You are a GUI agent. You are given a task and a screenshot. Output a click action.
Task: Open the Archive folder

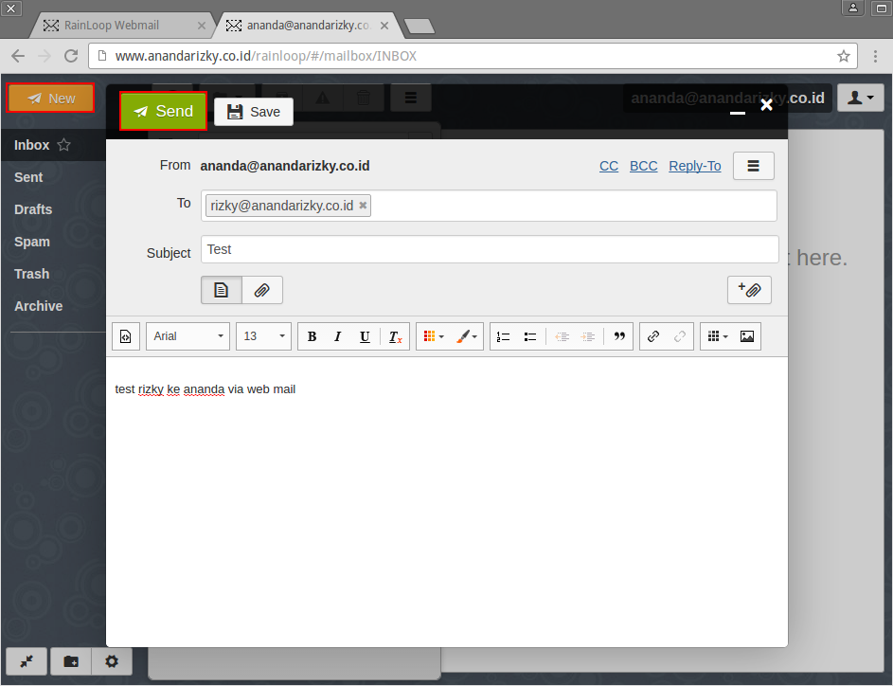(38, 306)
